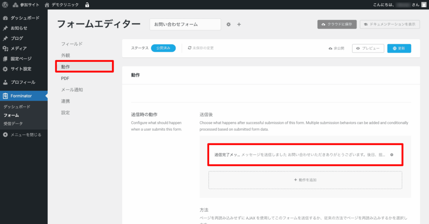
Task: Select the フィールド tab
Action: pos(72,44)
